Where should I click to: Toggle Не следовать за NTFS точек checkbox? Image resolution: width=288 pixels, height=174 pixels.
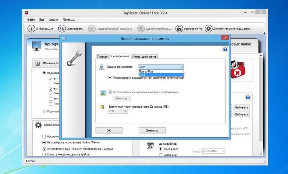[44, 149]
